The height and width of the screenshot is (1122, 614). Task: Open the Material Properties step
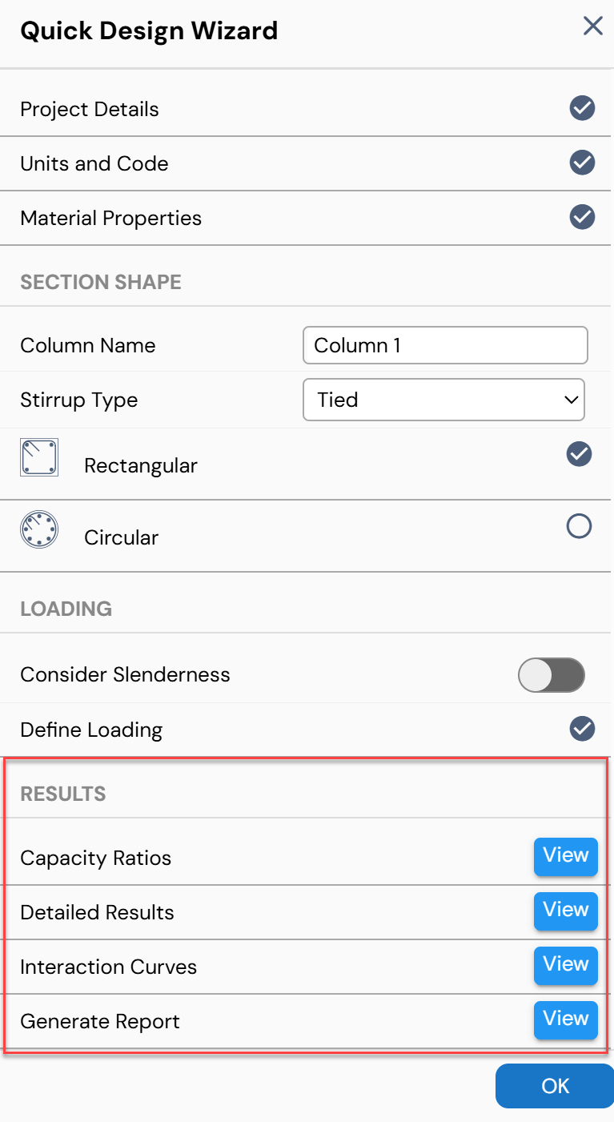click(307, 218)
